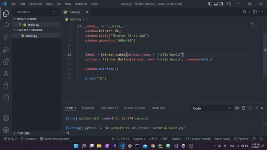
Task: Open the Manage gear settings
Action: [x=6, y=130]
